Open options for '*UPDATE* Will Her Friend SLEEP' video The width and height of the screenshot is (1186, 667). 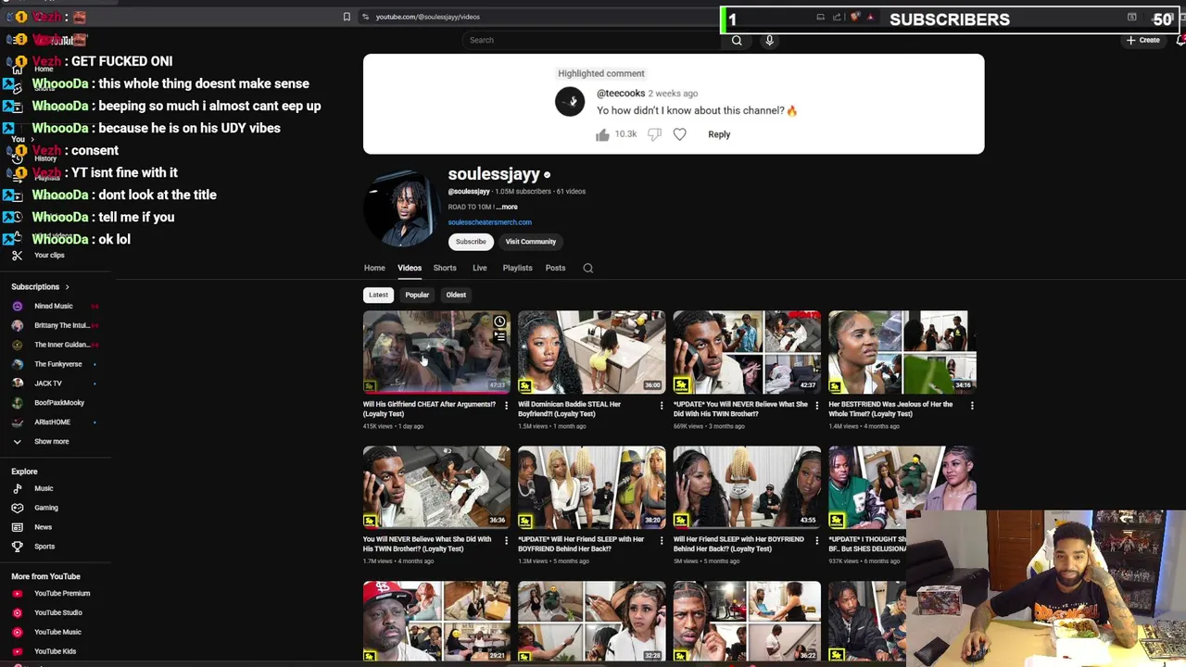(x=662, y=540)
